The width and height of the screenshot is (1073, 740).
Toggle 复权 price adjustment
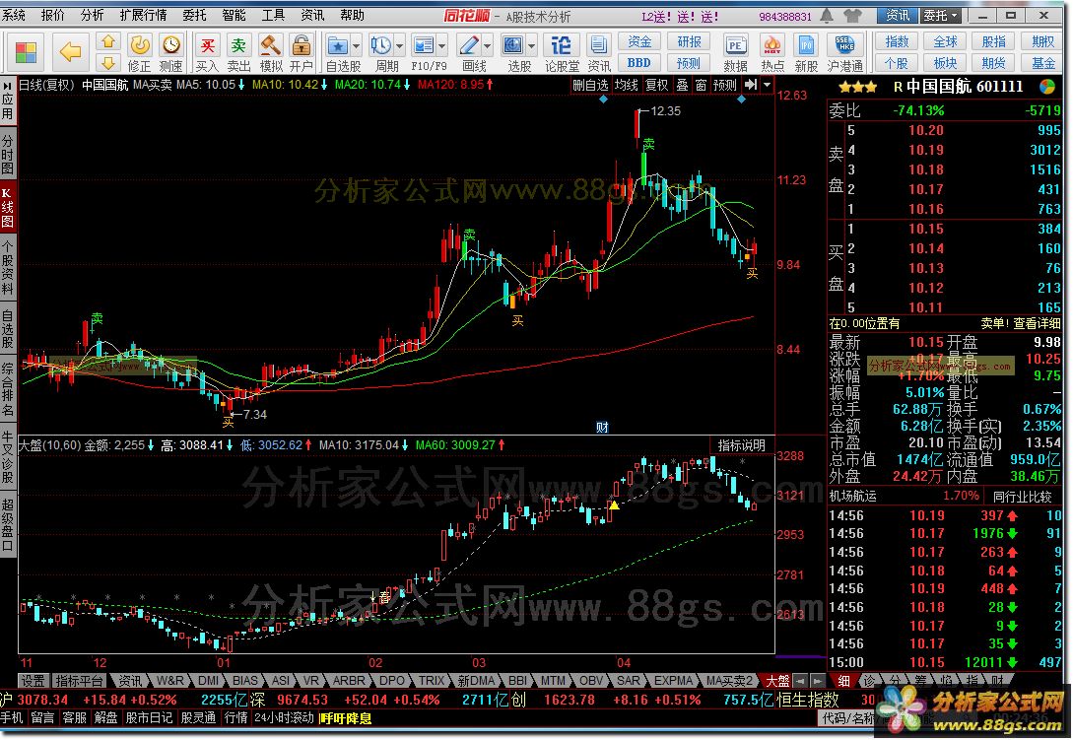(657, 85)
